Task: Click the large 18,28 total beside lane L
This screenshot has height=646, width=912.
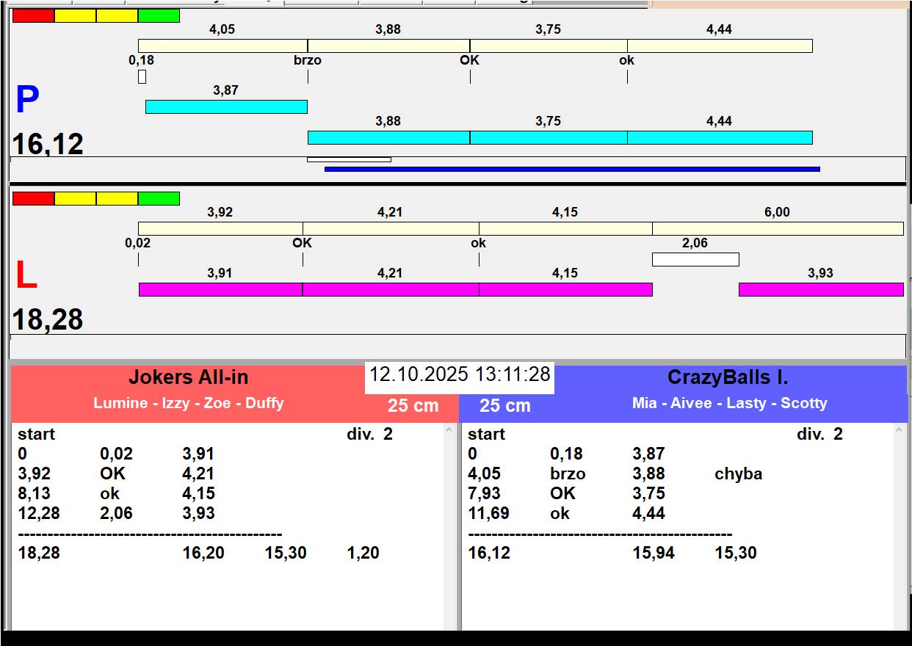Action: click(48, 320)
